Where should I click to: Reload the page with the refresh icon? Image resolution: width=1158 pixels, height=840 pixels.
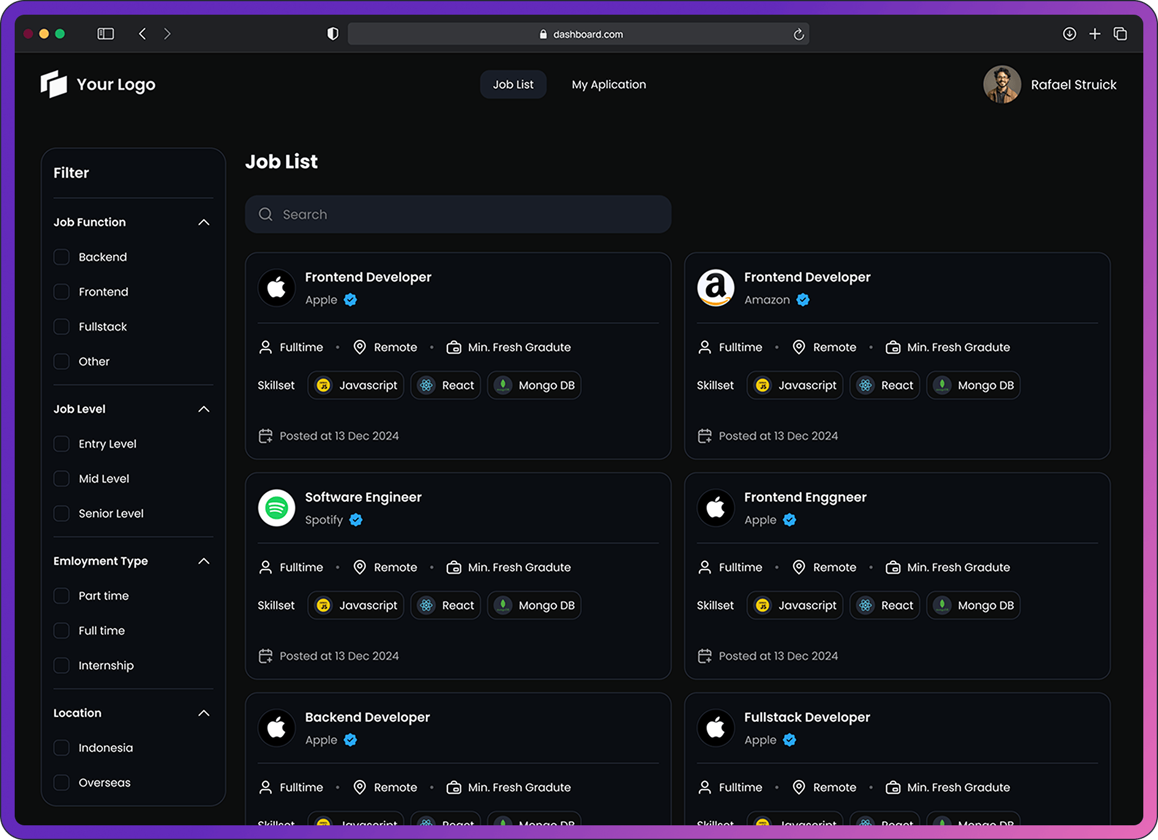[798, 34]
